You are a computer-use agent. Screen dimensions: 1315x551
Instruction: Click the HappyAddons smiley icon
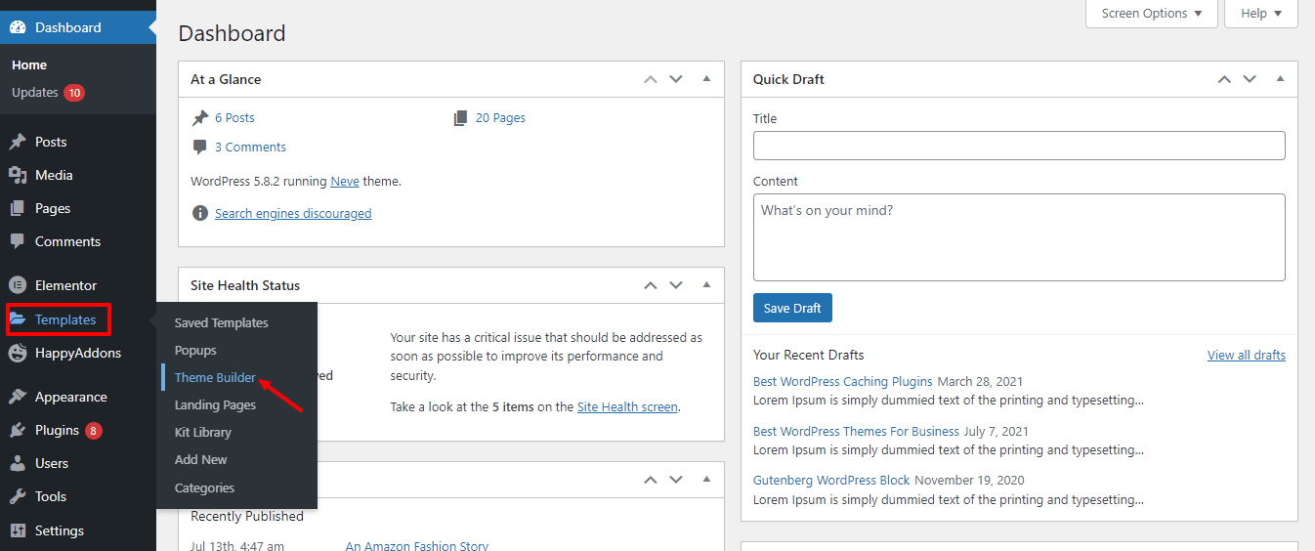coord(18,354)
